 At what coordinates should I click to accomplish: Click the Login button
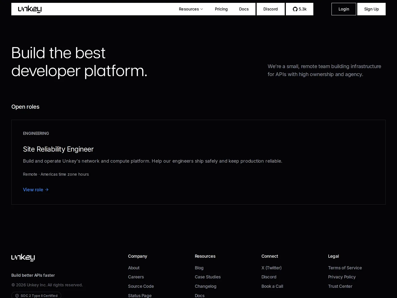point(344,9)
